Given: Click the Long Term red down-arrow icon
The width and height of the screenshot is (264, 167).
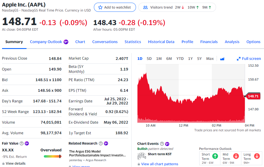Looking at the screenshot, I should click(x=257, y=156).
